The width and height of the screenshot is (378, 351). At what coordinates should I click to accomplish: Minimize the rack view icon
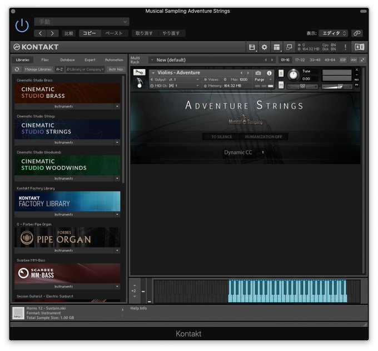click(x=289, y=47)
